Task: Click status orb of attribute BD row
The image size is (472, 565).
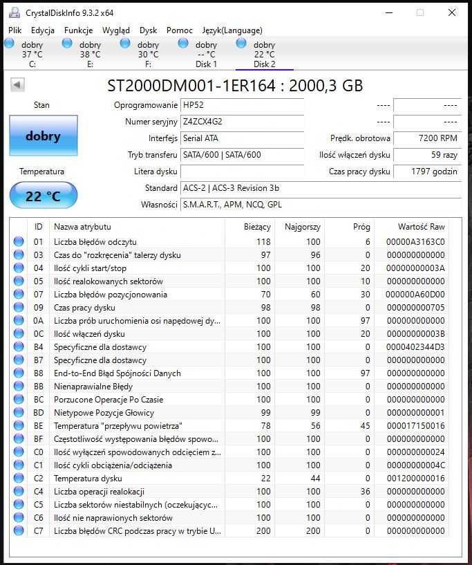Action: coord(19,413)
